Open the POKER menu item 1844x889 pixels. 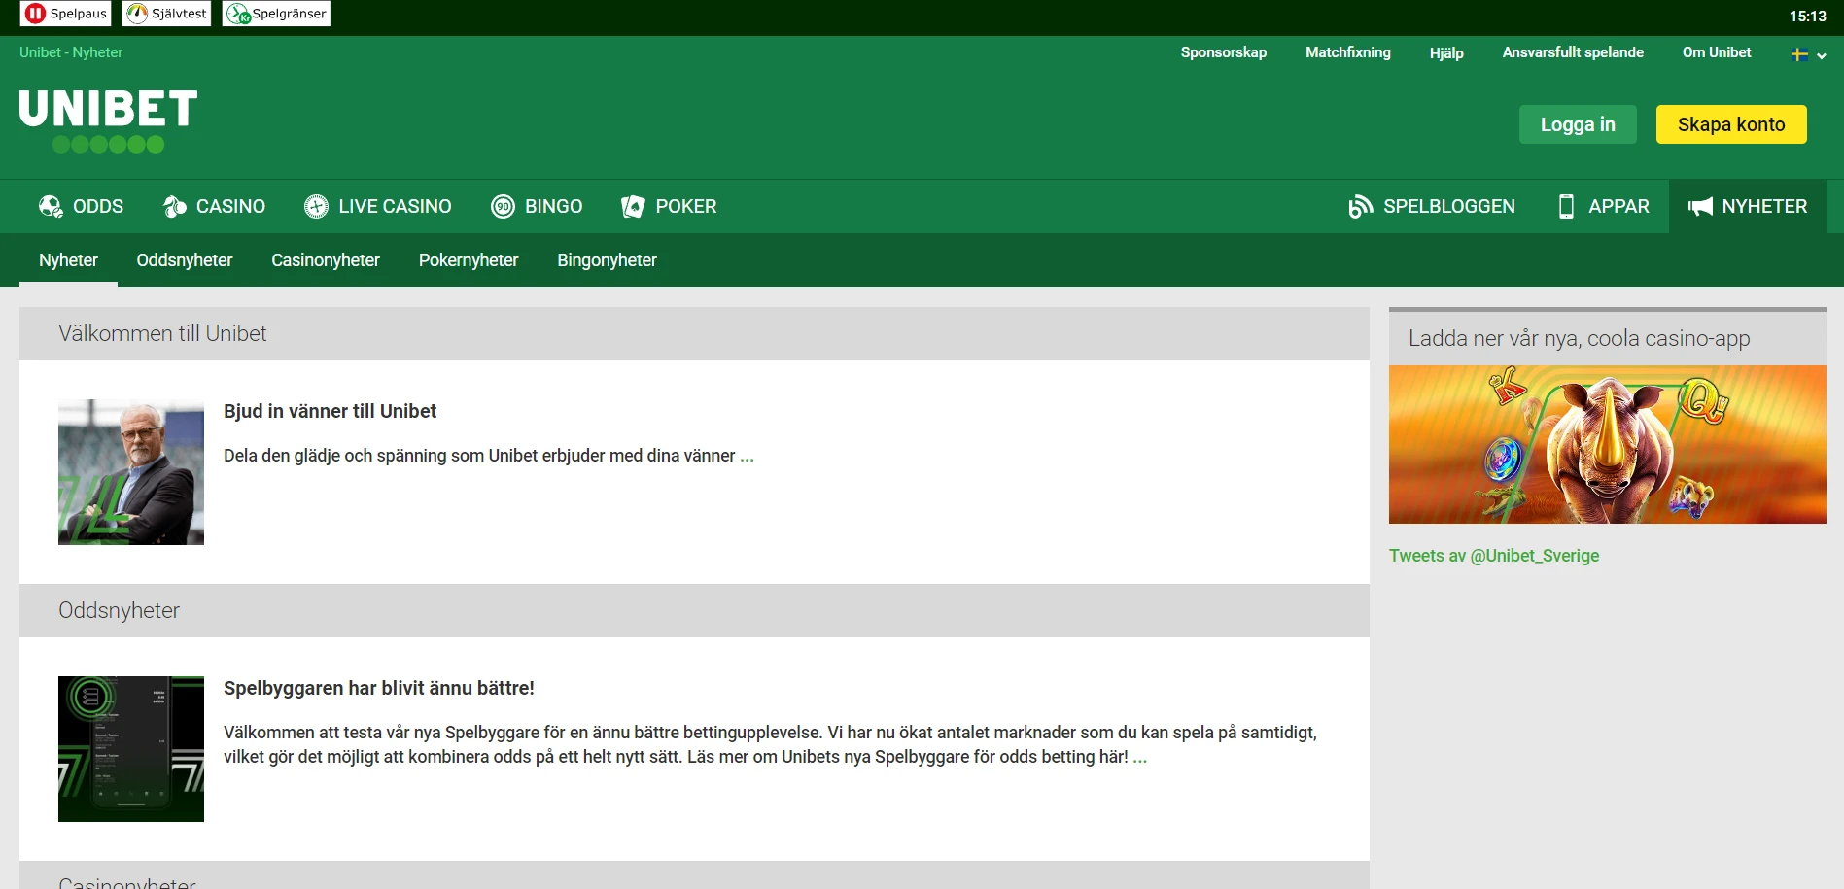(669, 206)
